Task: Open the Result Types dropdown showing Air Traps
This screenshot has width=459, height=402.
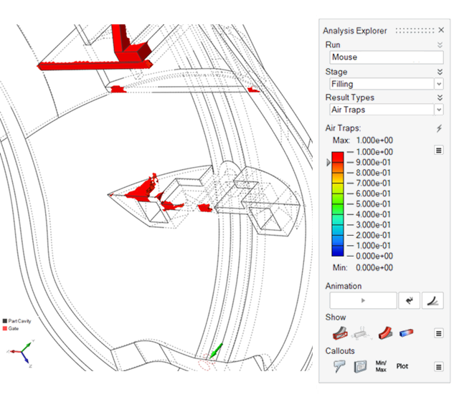Action: [386, 110]
